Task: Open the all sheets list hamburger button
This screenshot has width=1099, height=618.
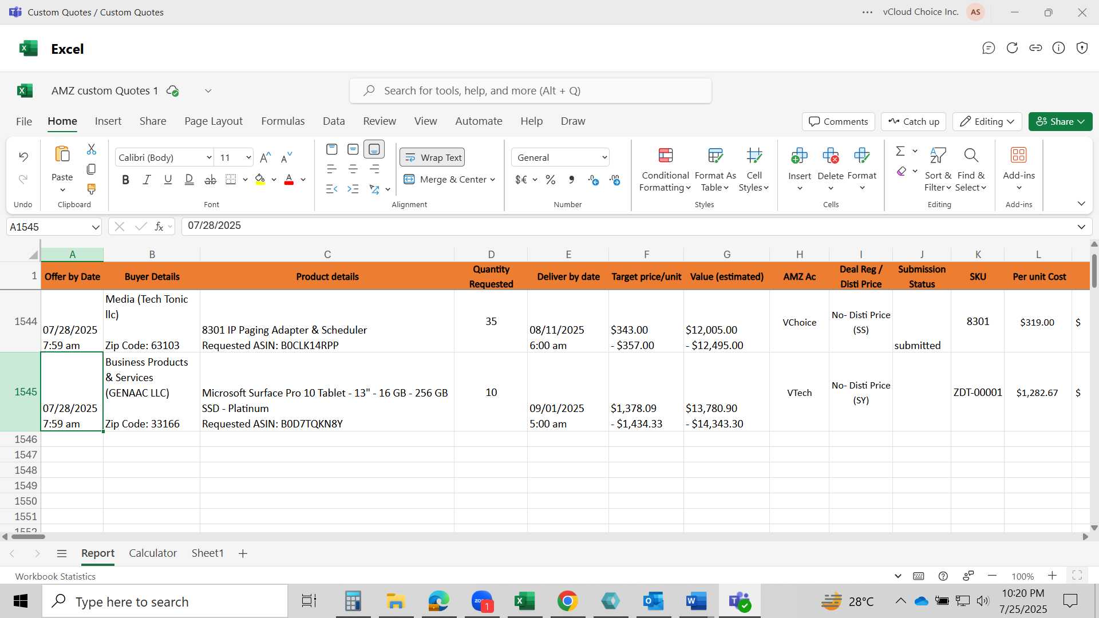Action: click(x=62, y=553)
